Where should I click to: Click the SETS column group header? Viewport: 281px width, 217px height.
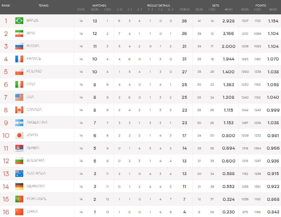215,6
